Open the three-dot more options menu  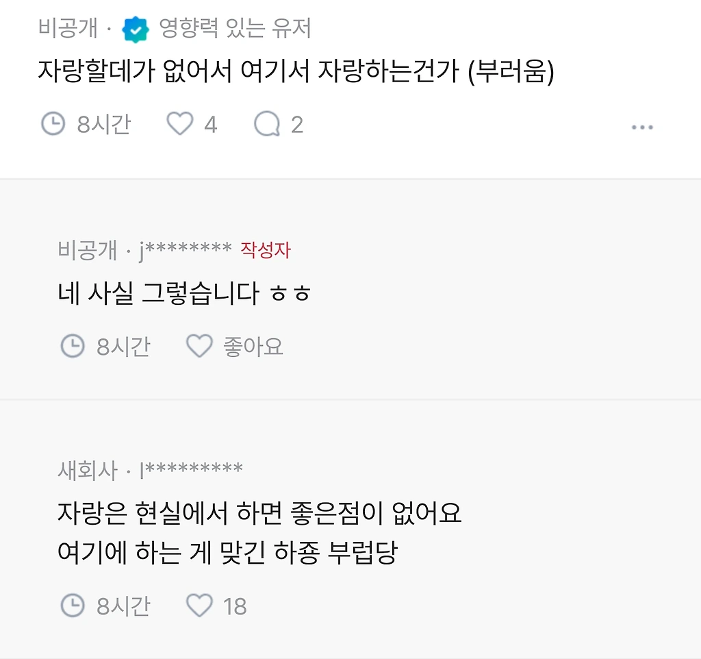(641, 127)
